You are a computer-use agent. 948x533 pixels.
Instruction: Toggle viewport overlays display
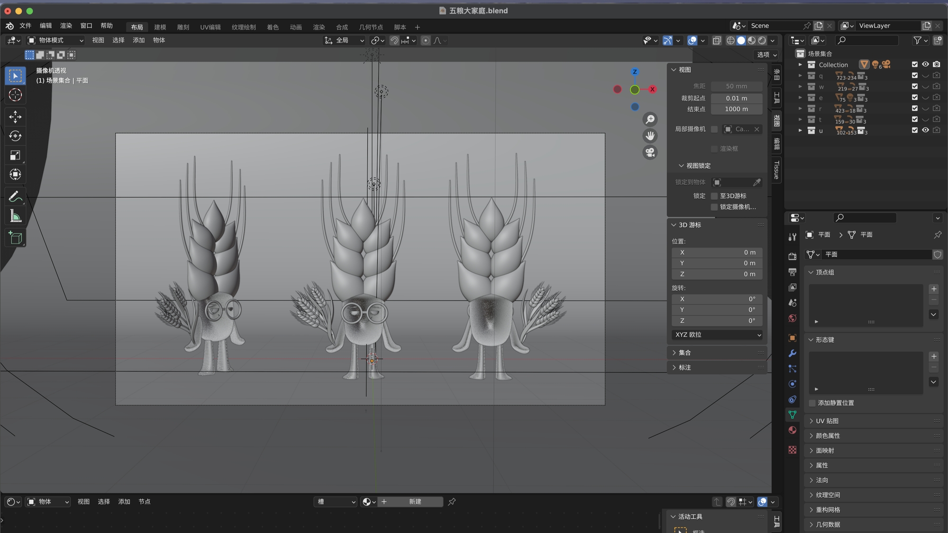click(693, 41)
